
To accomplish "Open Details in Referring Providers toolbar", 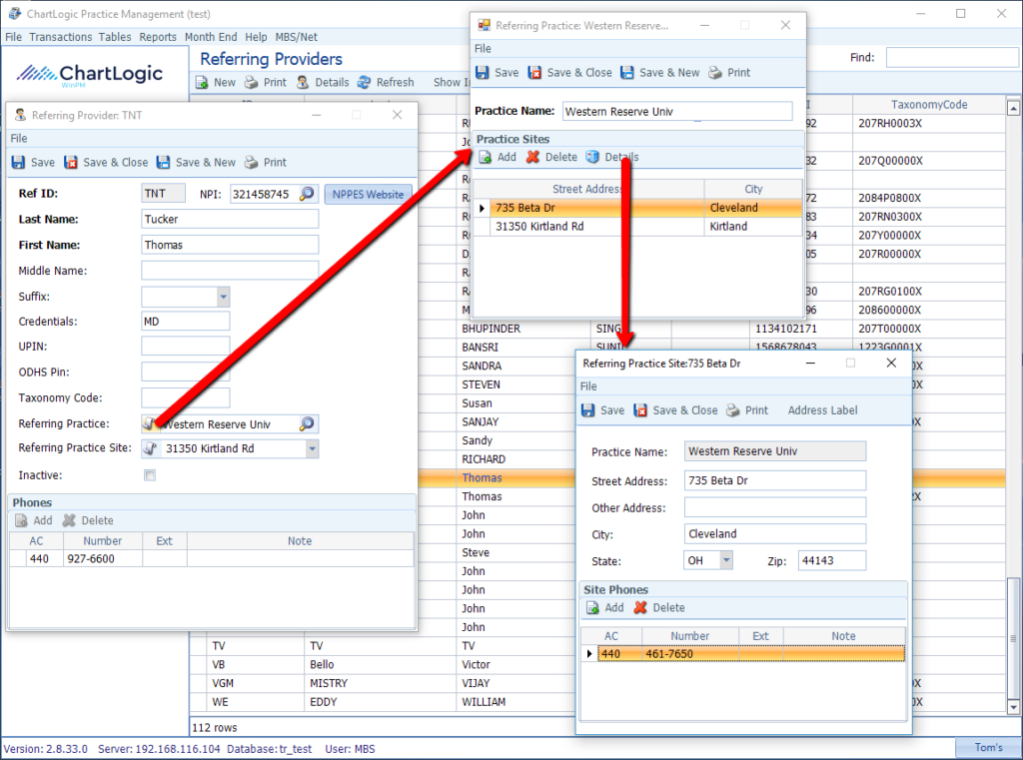I will click(323, 82).
